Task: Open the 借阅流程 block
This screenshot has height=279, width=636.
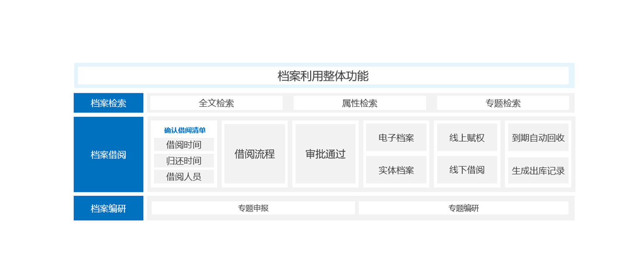Action: [255, 154]
